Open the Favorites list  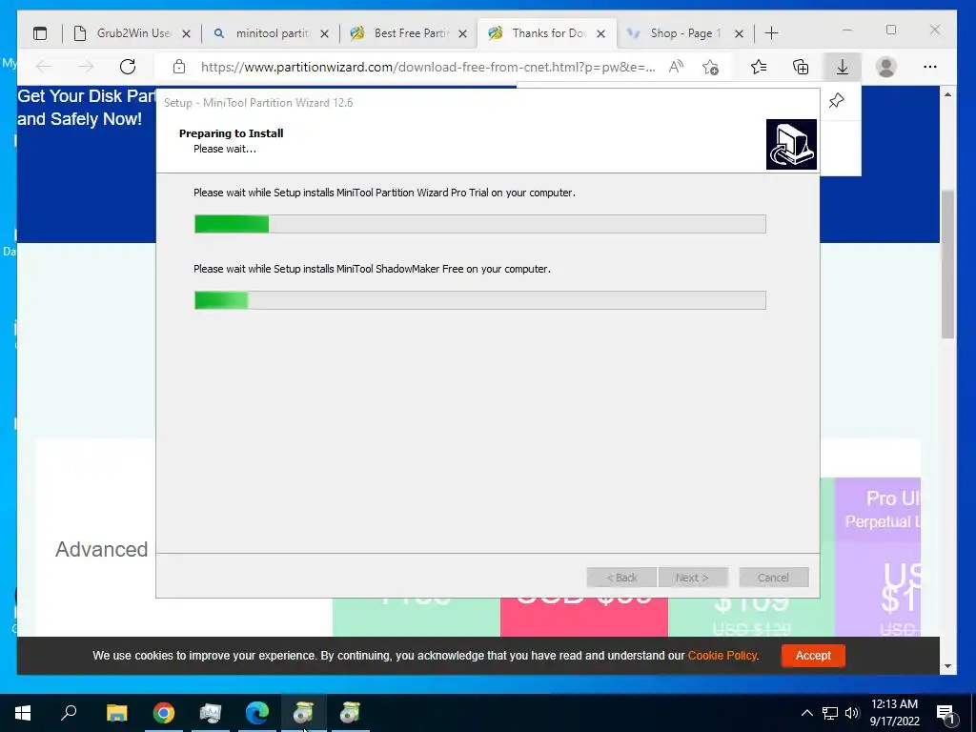pos(759,67)
